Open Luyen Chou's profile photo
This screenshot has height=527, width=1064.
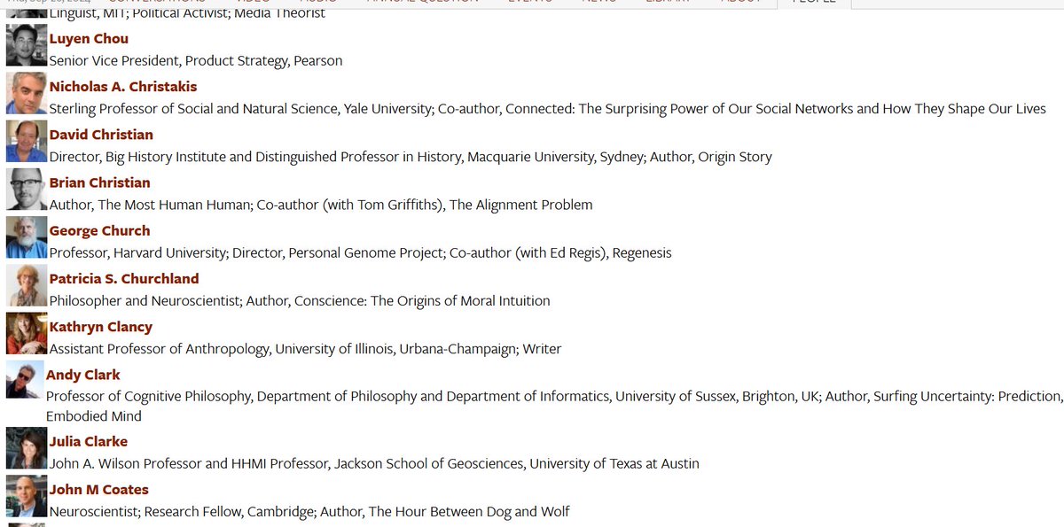27,45
